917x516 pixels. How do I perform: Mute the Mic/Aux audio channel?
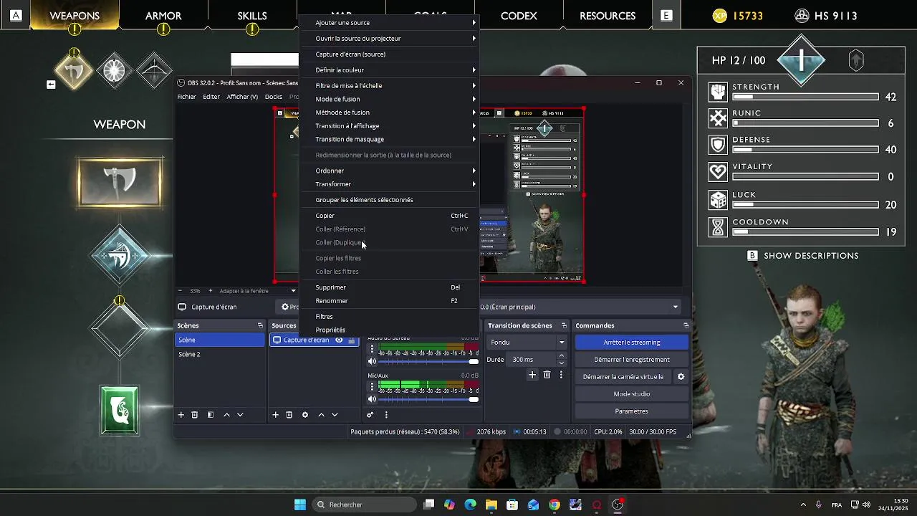pyautogui.click(x=372, y=399)
